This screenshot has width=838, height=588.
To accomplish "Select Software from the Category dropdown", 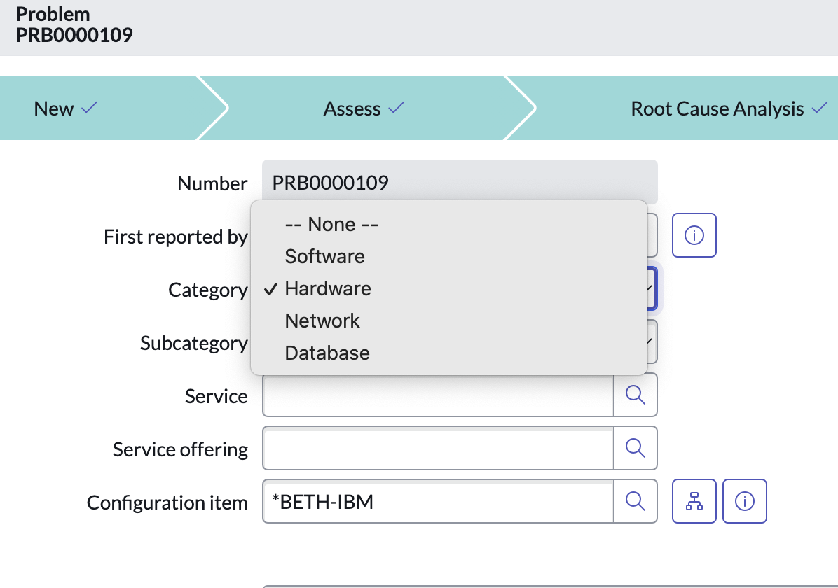I will (x=324, y=256).
